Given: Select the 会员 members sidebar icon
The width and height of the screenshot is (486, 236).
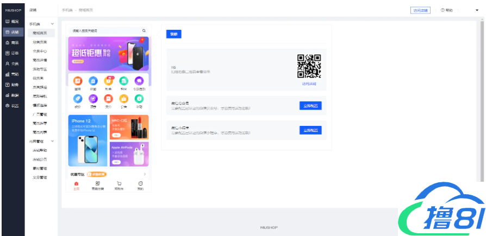Looking at the screenshot, I should coord(7,63).
